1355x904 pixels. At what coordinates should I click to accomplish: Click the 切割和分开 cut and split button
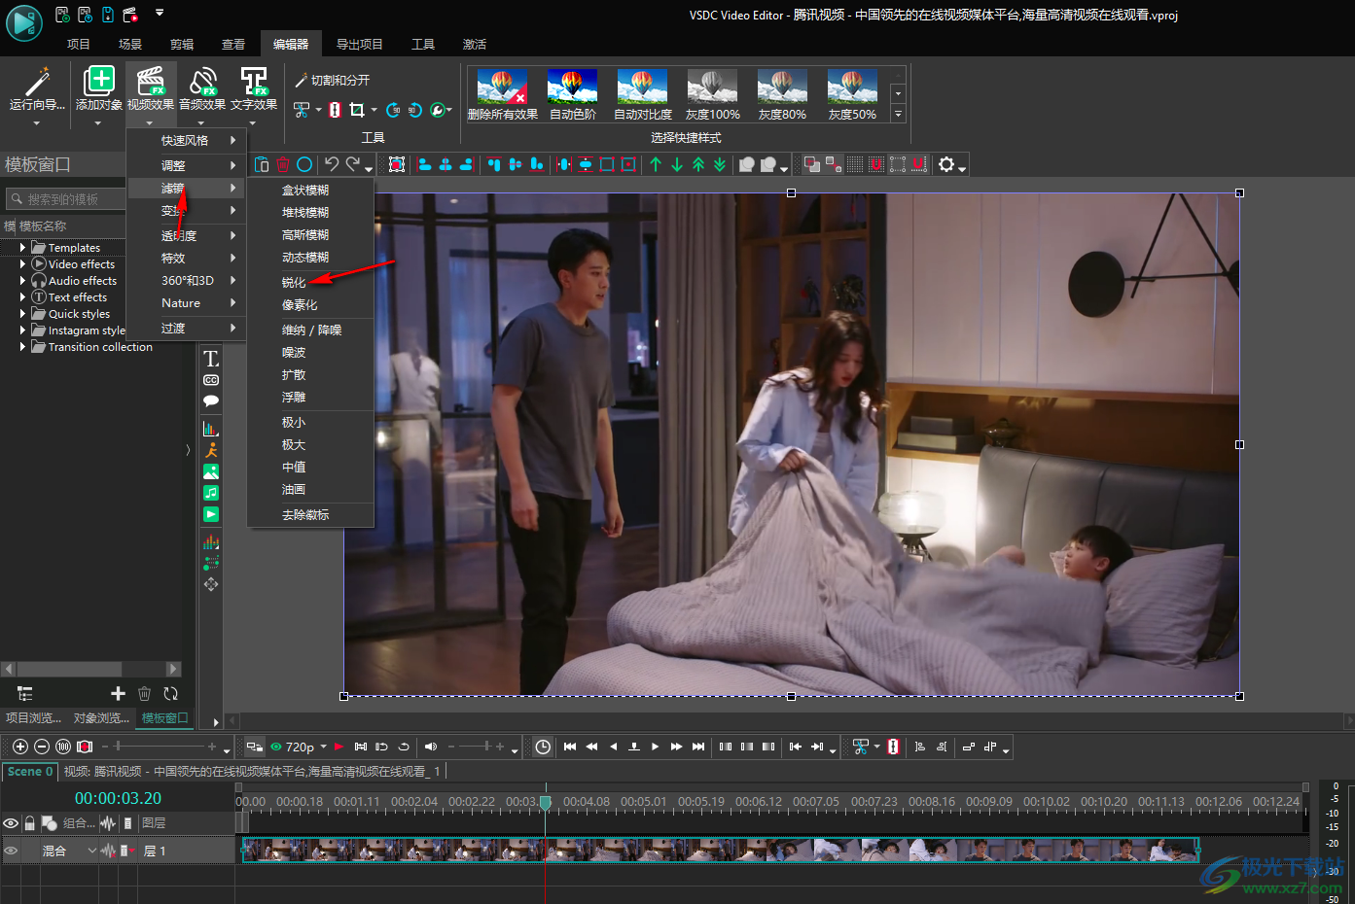[x=332, y=81]
